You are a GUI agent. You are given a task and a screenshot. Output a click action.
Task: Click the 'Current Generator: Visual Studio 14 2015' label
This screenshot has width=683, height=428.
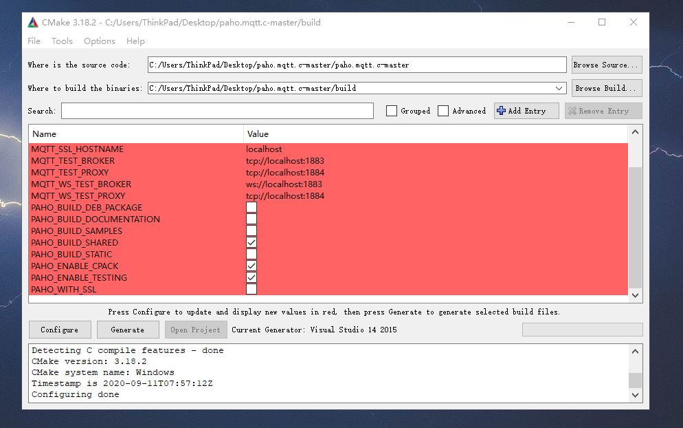(314, 330)
